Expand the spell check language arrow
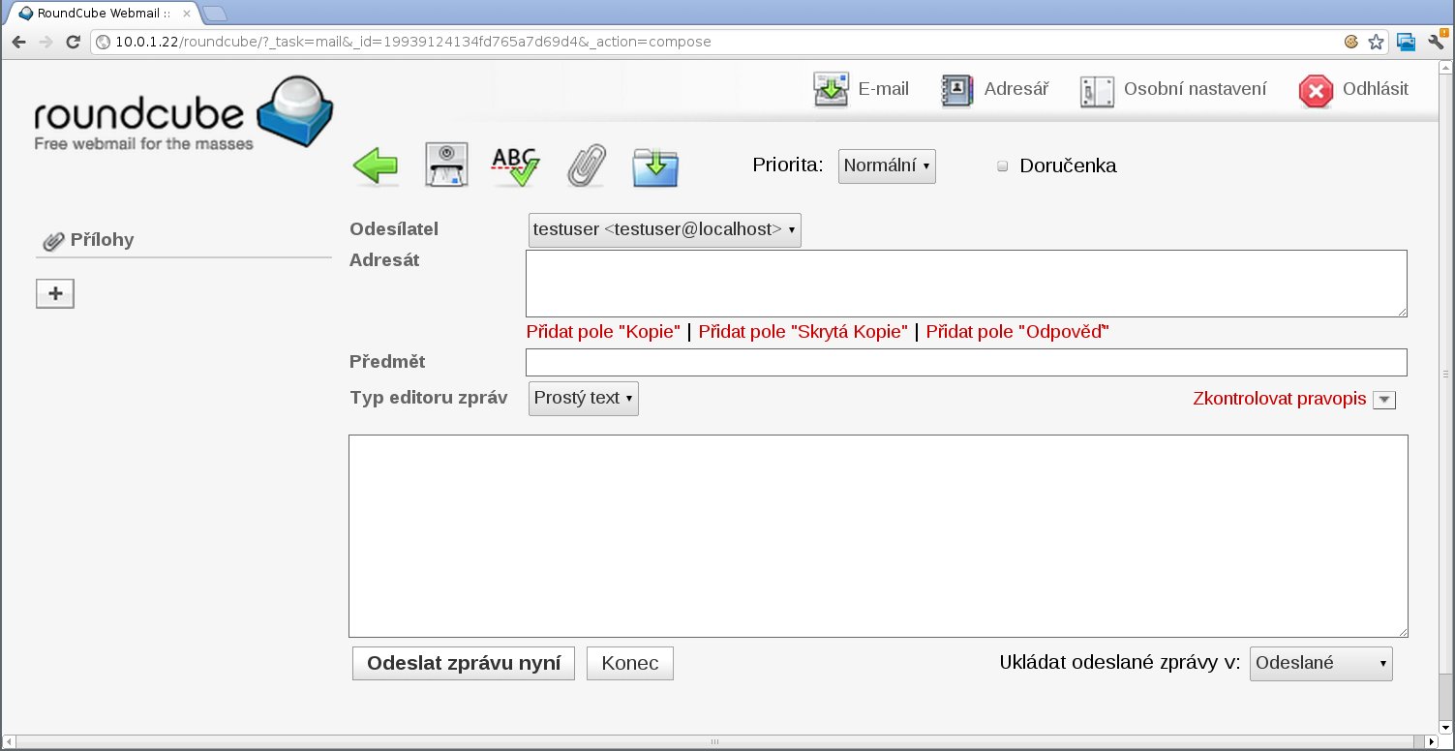This screenshot has height=751, width=1455. click(1384, 401)
